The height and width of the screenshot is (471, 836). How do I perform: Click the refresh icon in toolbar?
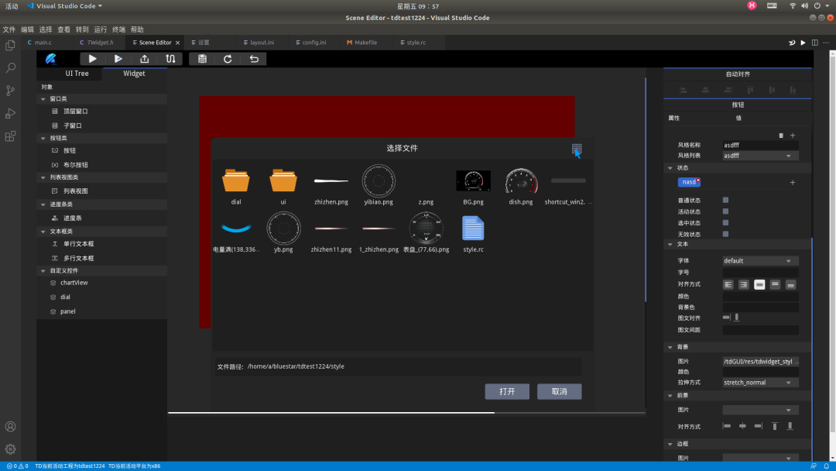228,59
